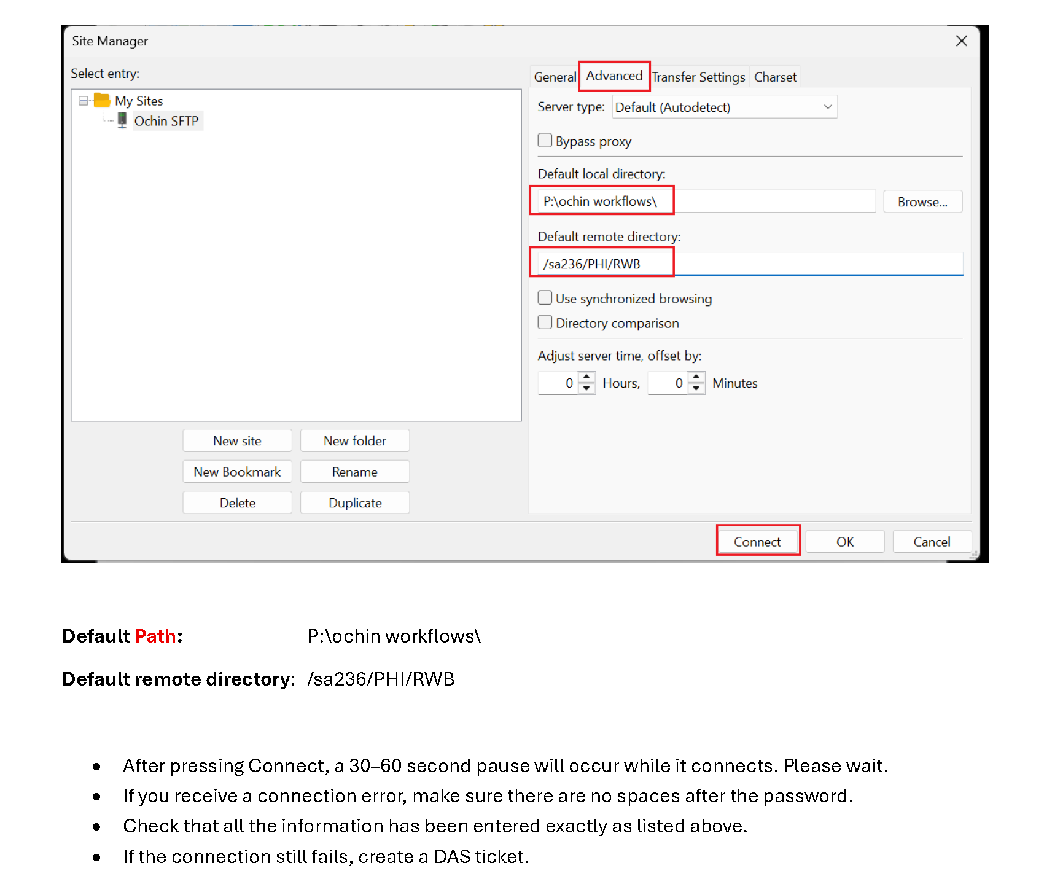Click the Default remote directory field
This screenshot has width=1044, height=895.
click(x=749, y=264)
